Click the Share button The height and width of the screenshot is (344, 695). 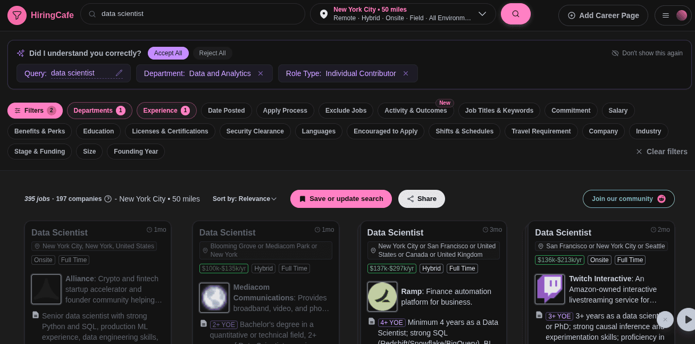coord(422,199)
